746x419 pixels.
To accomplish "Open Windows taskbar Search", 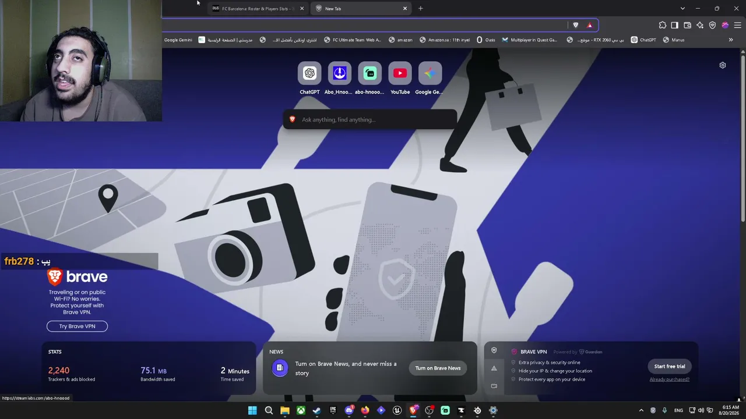I will tap(269, 410).
